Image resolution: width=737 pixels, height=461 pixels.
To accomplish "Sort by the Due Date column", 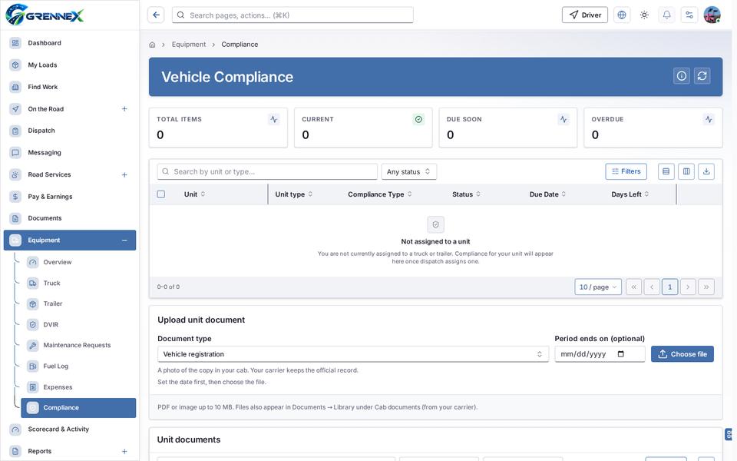I will click(547, 194).
